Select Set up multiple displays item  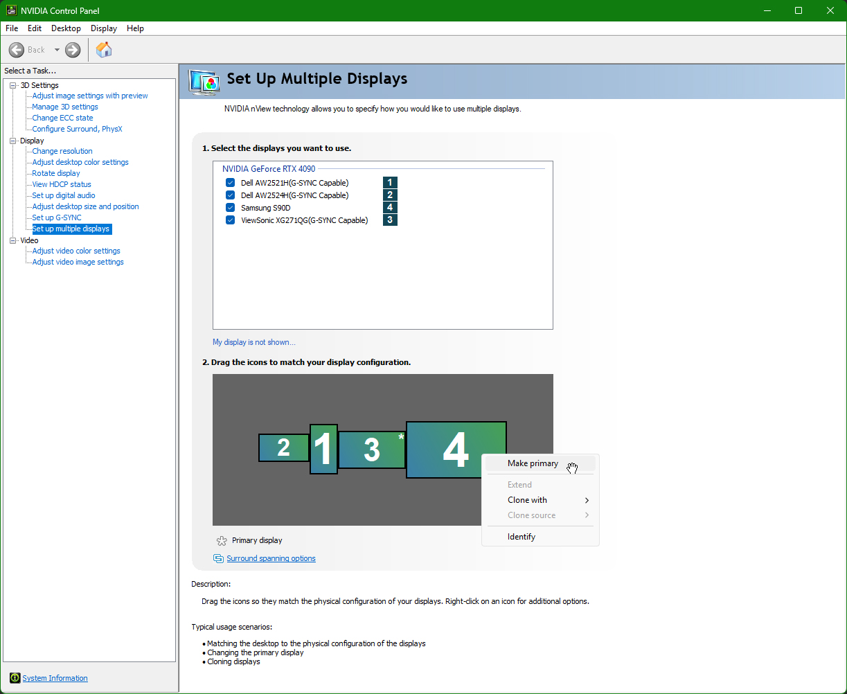pos(71,229)
